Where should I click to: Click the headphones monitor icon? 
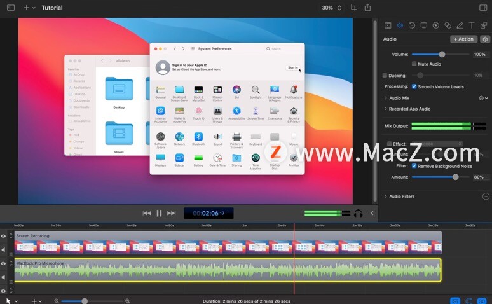click(358, 214)
